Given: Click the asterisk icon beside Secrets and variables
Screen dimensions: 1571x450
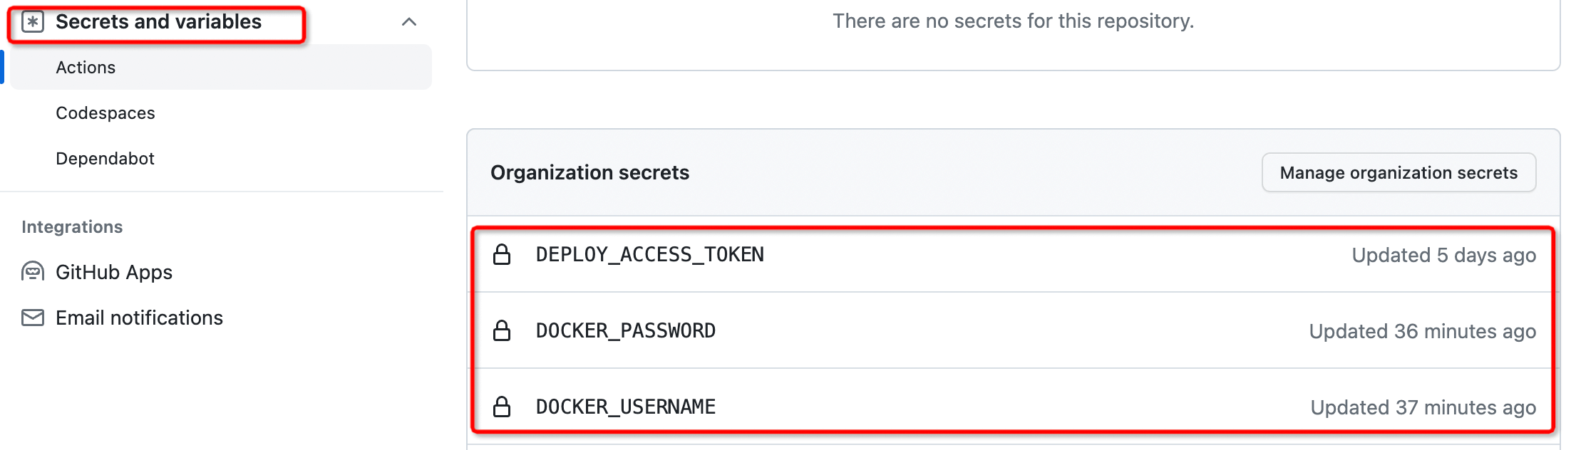Looking at the screenshot, I should point(33,22).
